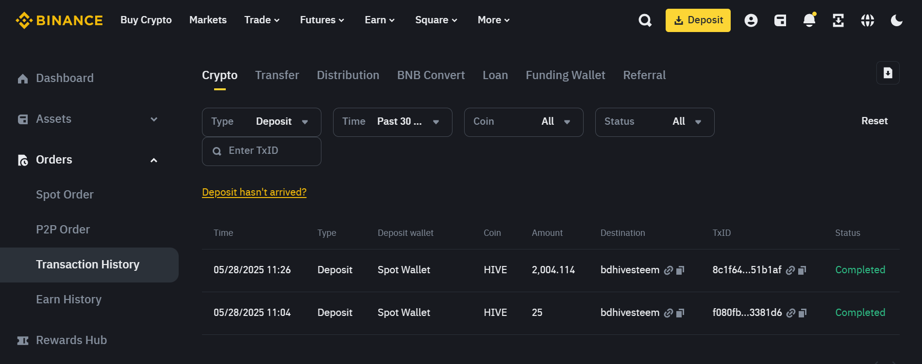922x364 pixels.
Task: Click the search icon in TxID field
Action: coord(217,151)
